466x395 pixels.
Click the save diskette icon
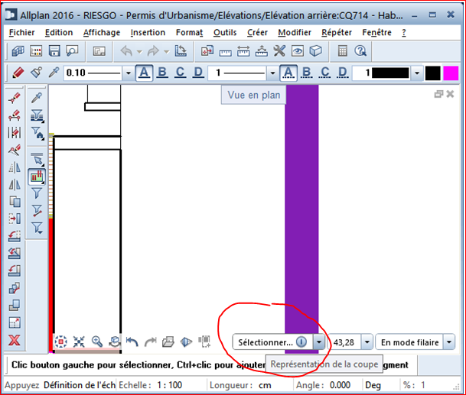(x=54, y=51)
